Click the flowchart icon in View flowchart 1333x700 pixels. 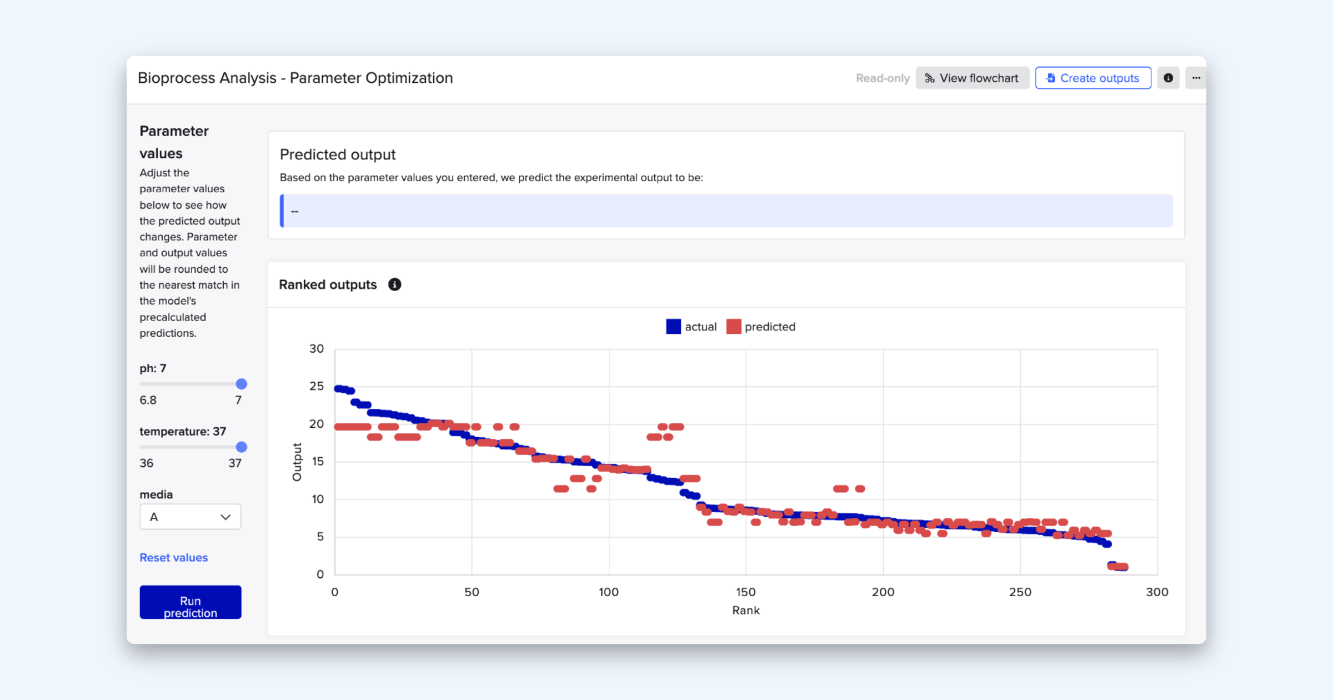pos(929,78)
